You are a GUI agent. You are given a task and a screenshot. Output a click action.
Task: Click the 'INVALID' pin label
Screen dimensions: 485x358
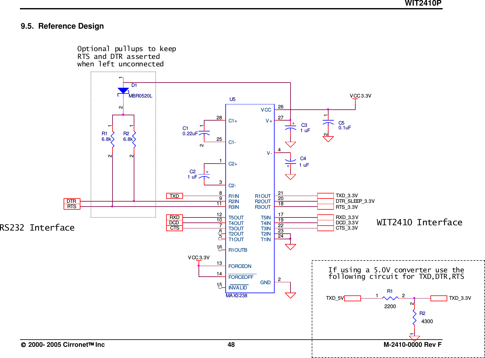[x=238, y=288]
